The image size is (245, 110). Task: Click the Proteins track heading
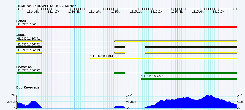pyautogui.click(x=24, y=67)
